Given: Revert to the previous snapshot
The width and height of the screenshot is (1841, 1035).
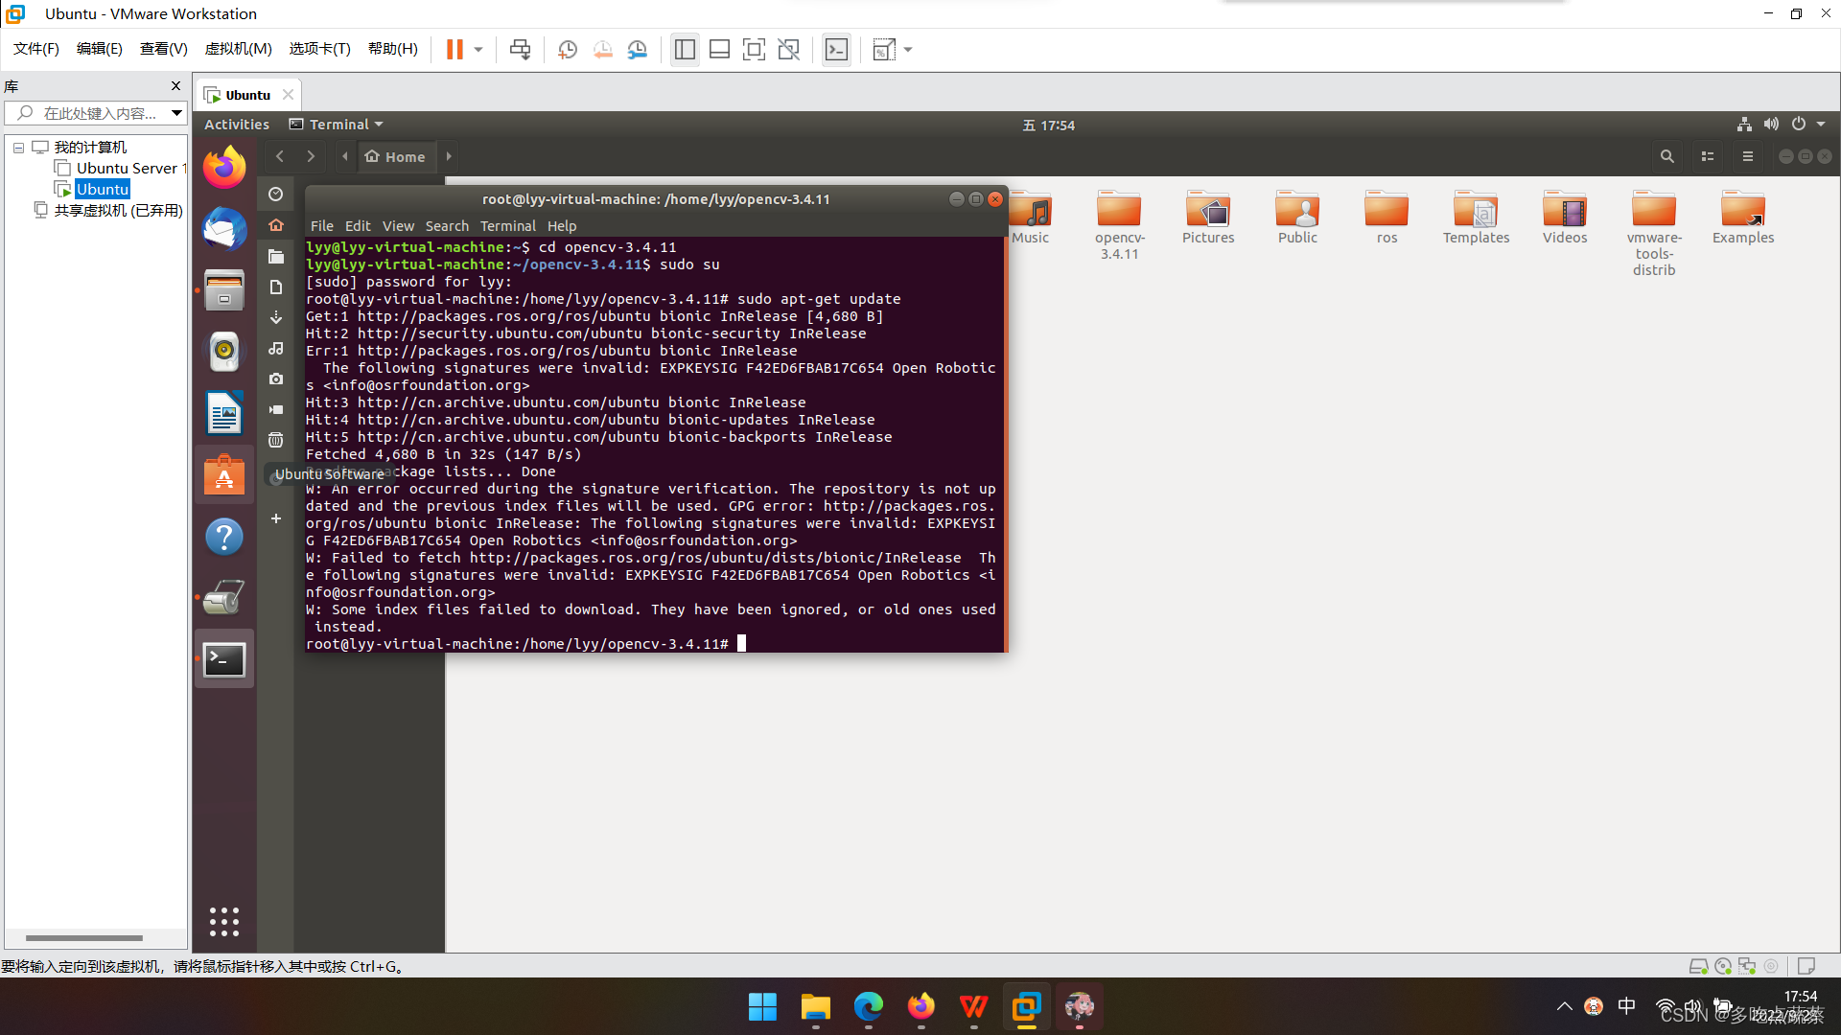Looking at the screenshot, I should coord(603,49).
